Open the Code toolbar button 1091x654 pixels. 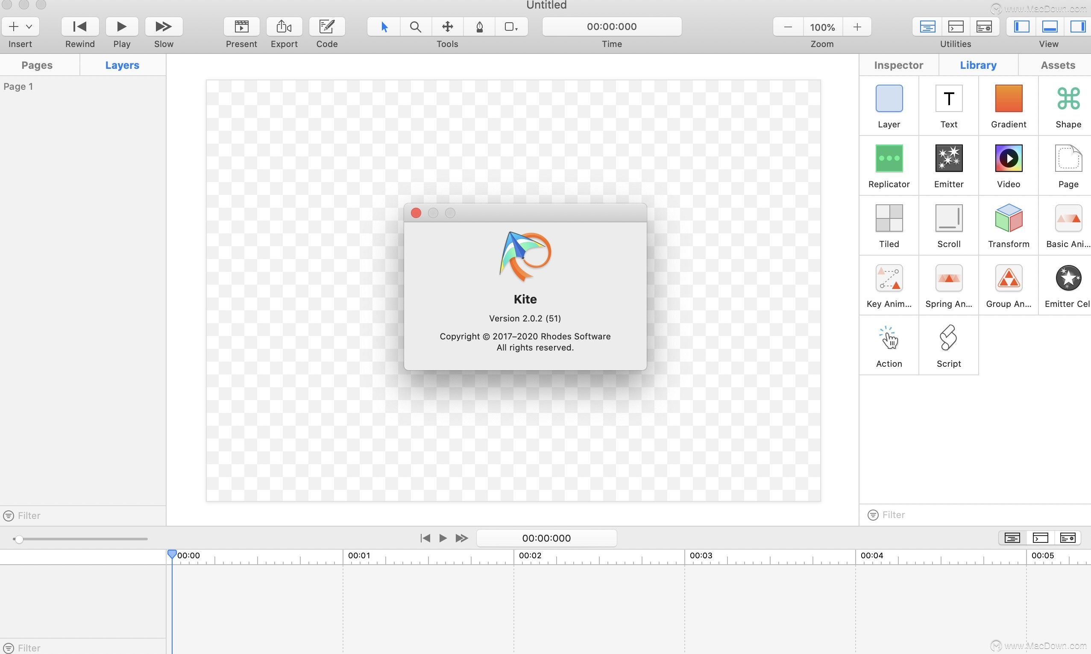click(327, 27)
